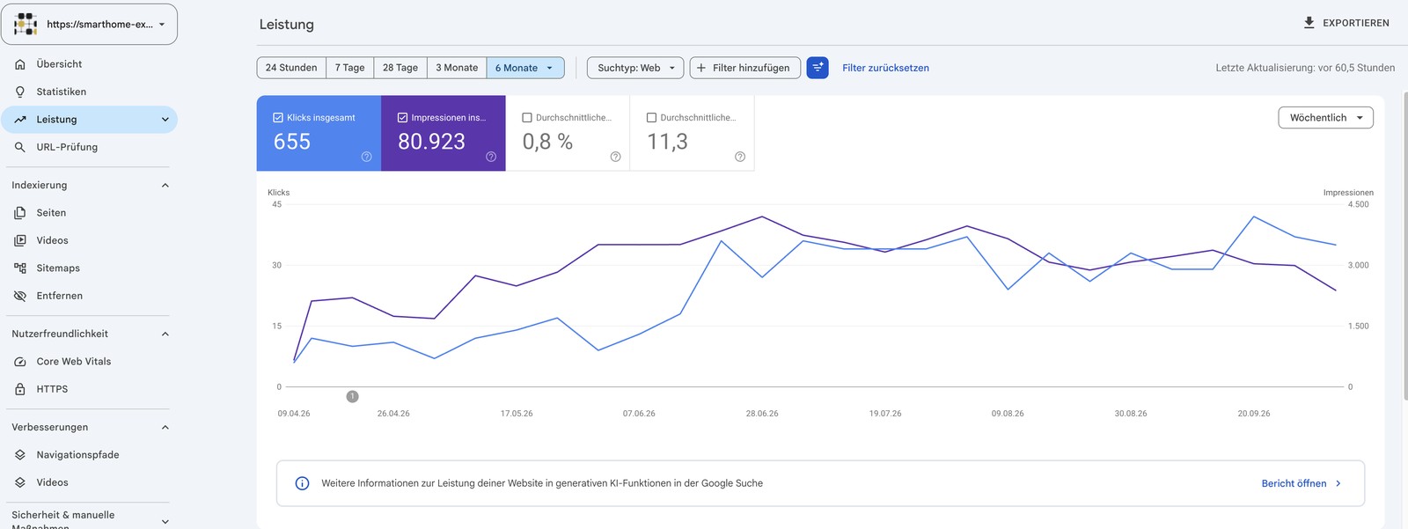Click the 09.04.26 date axis label
Image resolution: width=1408 pixels, height=529 pixels.
294,414
